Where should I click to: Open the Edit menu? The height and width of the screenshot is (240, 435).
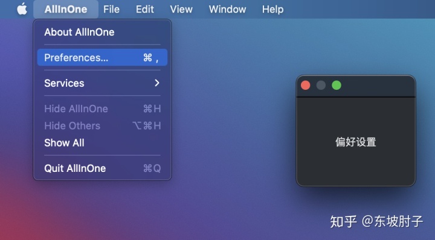pos(144,9)
